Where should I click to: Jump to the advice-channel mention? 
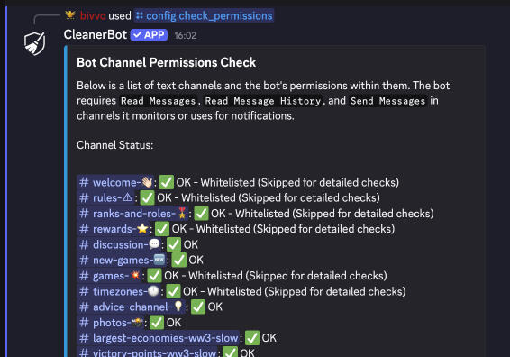coord(131,307)
